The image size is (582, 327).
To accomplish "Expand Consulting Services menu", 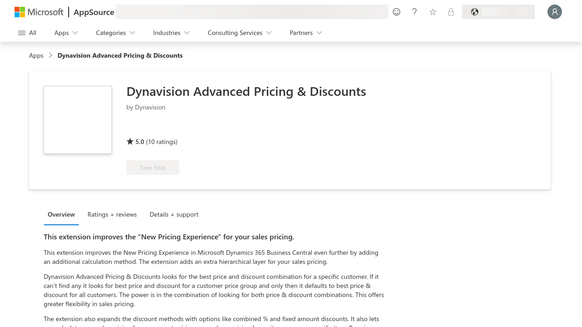I will pos(240,33).
